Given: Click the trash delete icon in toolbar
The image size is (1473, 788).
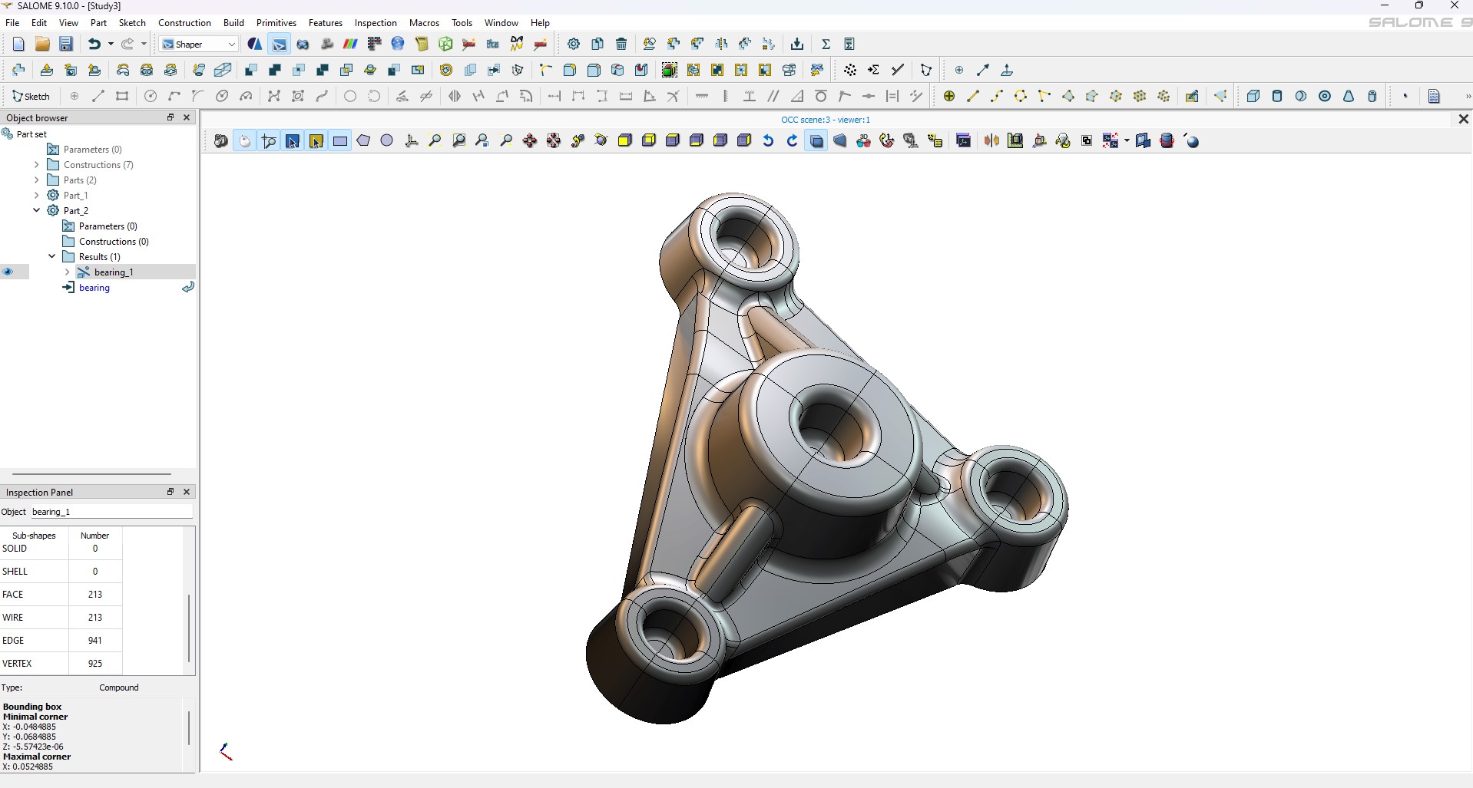Looking at the screenshot, I should coord(621,45).
